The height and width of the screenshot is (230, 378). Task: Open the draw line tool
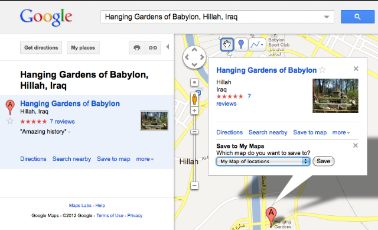257,44
